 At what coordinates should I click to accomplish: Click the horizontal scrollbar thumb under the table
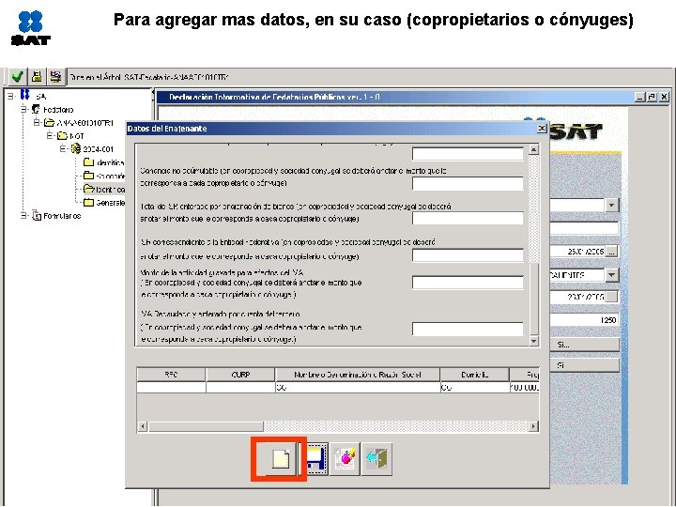206,426
